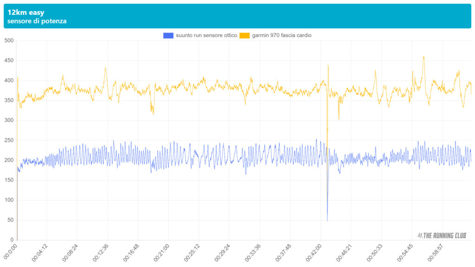Click the orange Garmin legend color box
The width and height of the screenshot is (475, 267).
coord(244,35)
